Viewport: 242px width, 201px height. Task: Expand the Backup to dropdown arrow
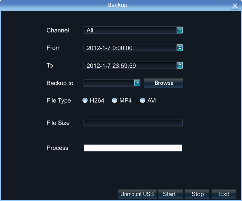click(137, 83)
